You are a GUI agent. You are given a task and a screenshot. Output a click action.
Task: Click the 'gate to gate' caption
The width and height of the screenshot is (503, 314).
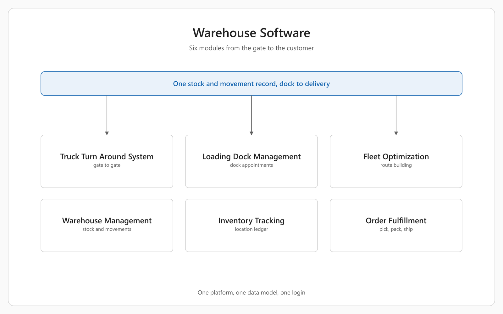point(107,165)
